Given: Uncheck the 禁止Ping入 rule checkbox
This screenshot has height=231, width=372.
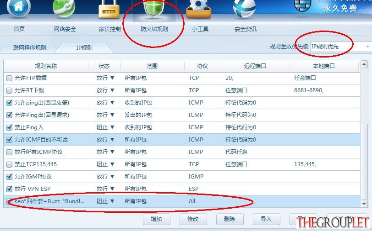Looking at the screenshot, I should (9, 127).
